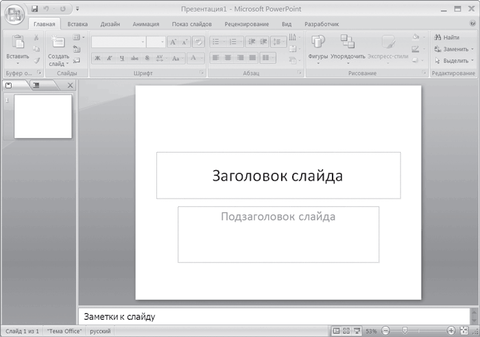Undo the last action in quick access toolbar
This screenshot has width=480, height=337.
click(x=46, y=9)
